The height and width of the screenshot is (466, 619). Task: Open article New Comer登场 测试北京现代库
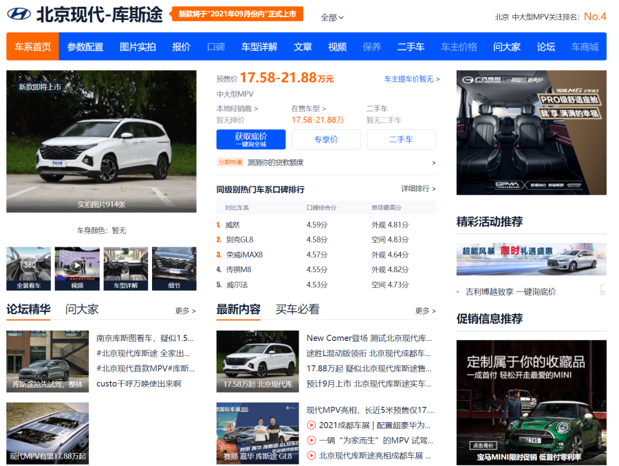pos(369,338)
